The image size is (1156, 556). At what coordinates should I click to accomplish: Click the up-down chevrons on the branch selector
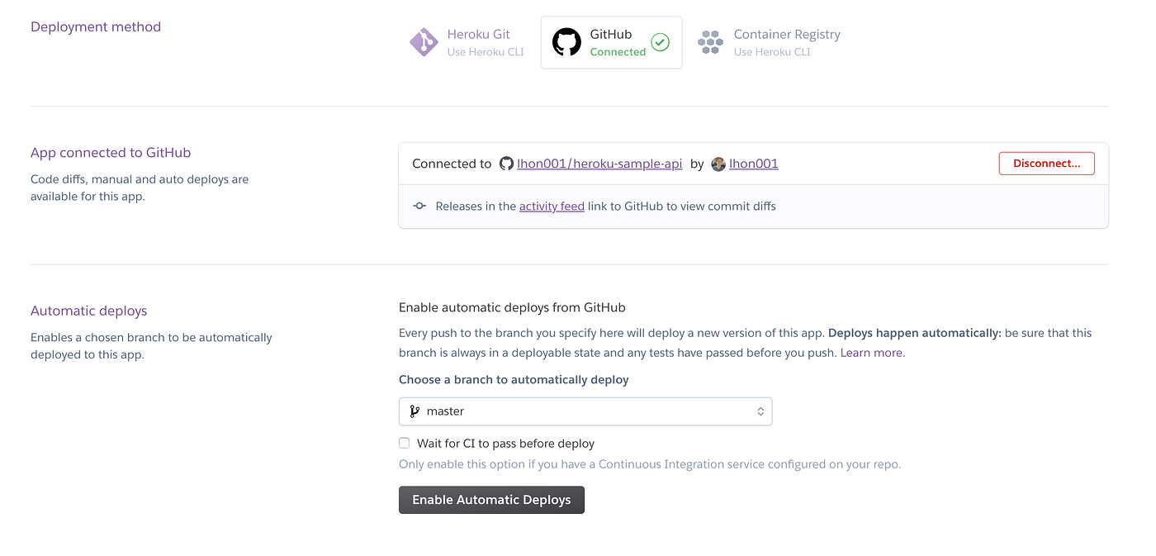pyautogui.click(x=760, y=411)
